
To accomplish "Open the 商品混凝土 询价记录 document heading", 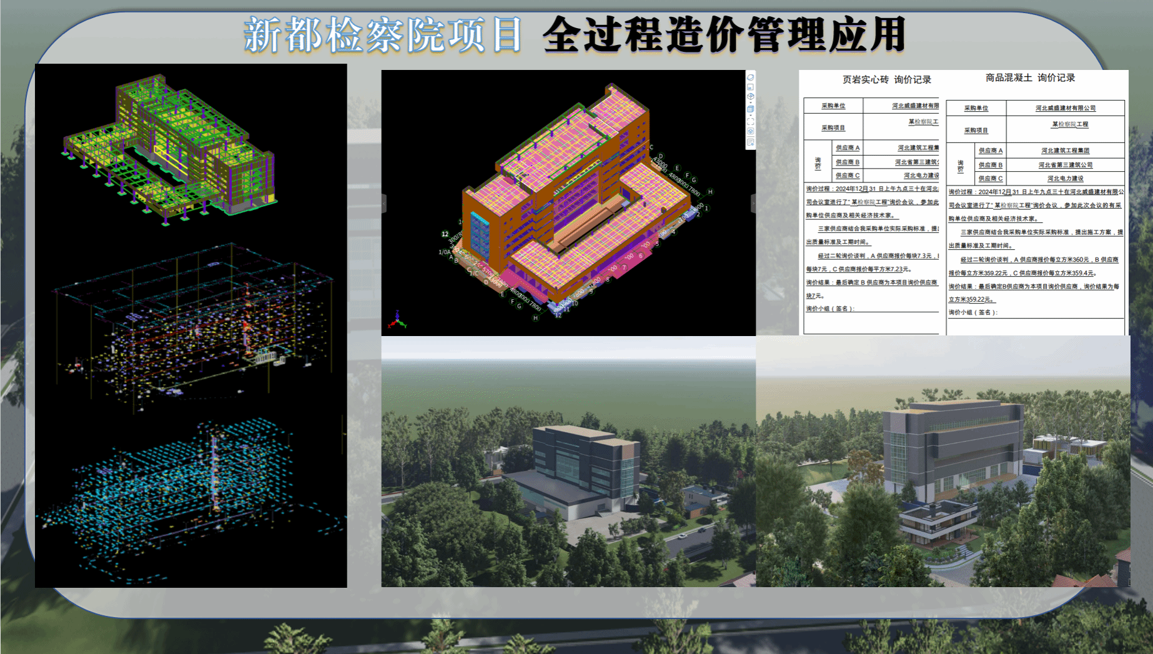I will pyautogui.click(x=1030, y=78).
